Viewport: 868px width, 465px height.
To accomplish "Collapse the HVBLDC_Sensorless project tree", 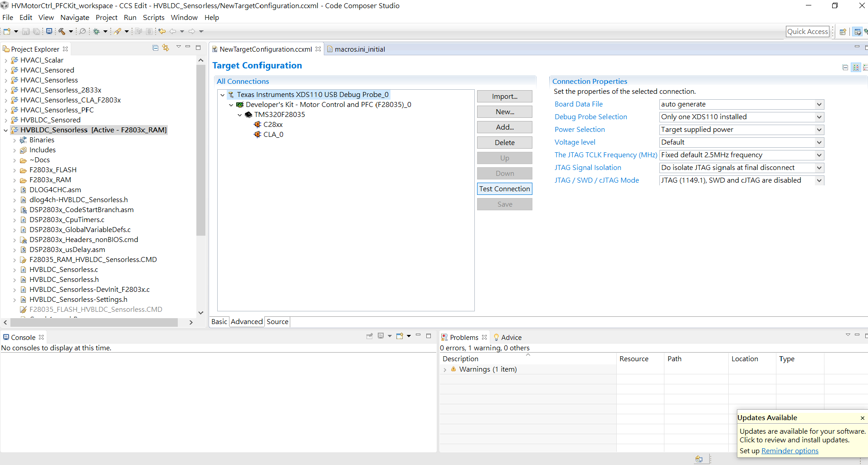I will pyautogui.click(x=5, y=130).
